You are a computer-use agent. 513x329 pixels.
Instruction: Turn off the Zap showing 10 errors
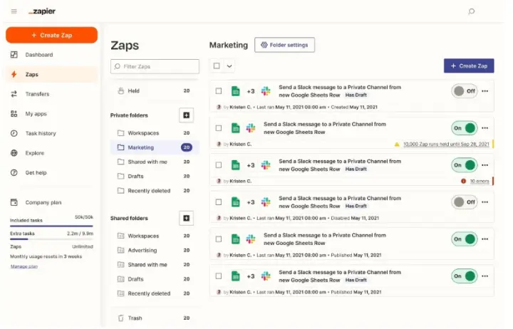tap(465, 164)
